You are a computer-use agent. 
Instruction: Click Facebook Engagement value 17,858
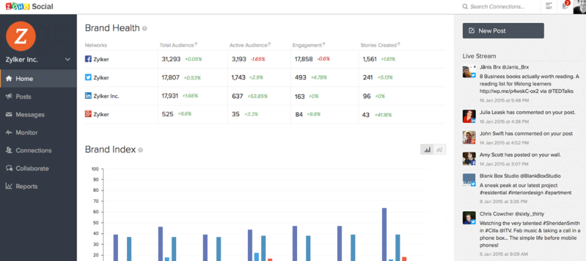pos(303,59)
